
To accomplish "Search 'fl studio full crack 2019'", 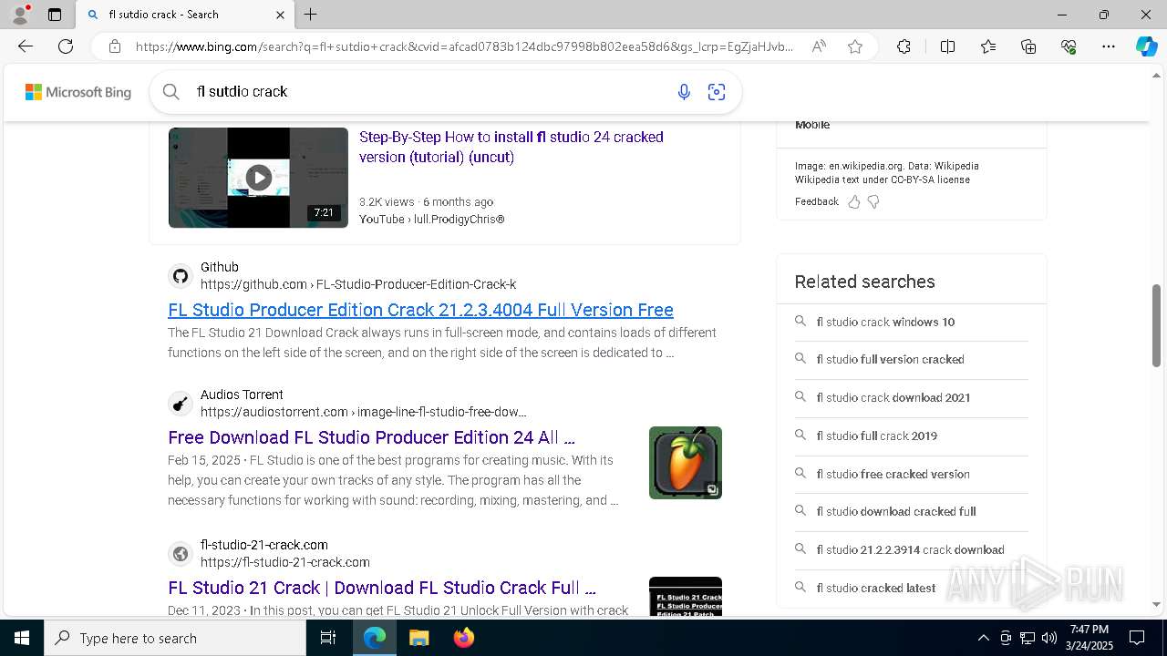I will pyautogui.click(x=912, y=436).
